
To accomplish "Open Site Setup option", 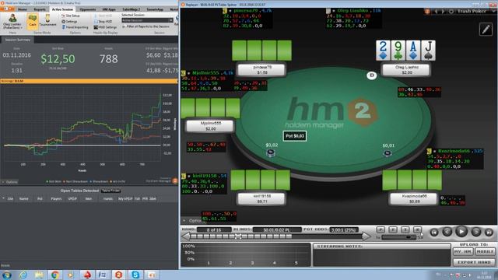I will click(x=71, y=16).
